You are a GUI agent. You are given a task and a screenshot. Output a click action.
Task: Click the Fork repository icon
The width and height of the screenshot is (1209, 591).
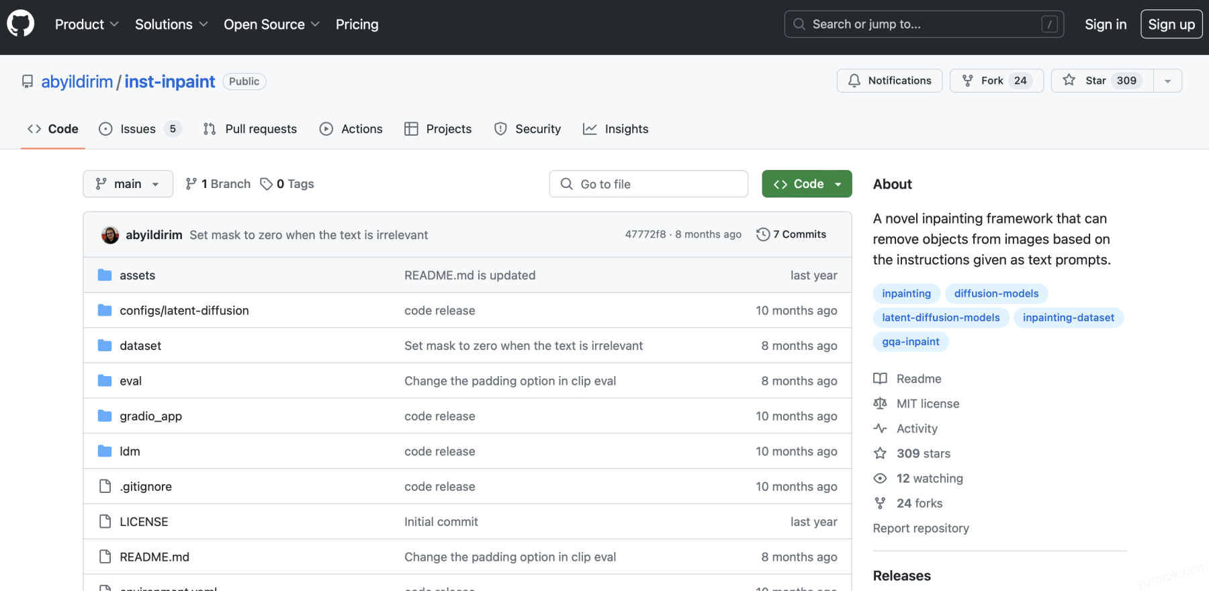tap(968, 81)
